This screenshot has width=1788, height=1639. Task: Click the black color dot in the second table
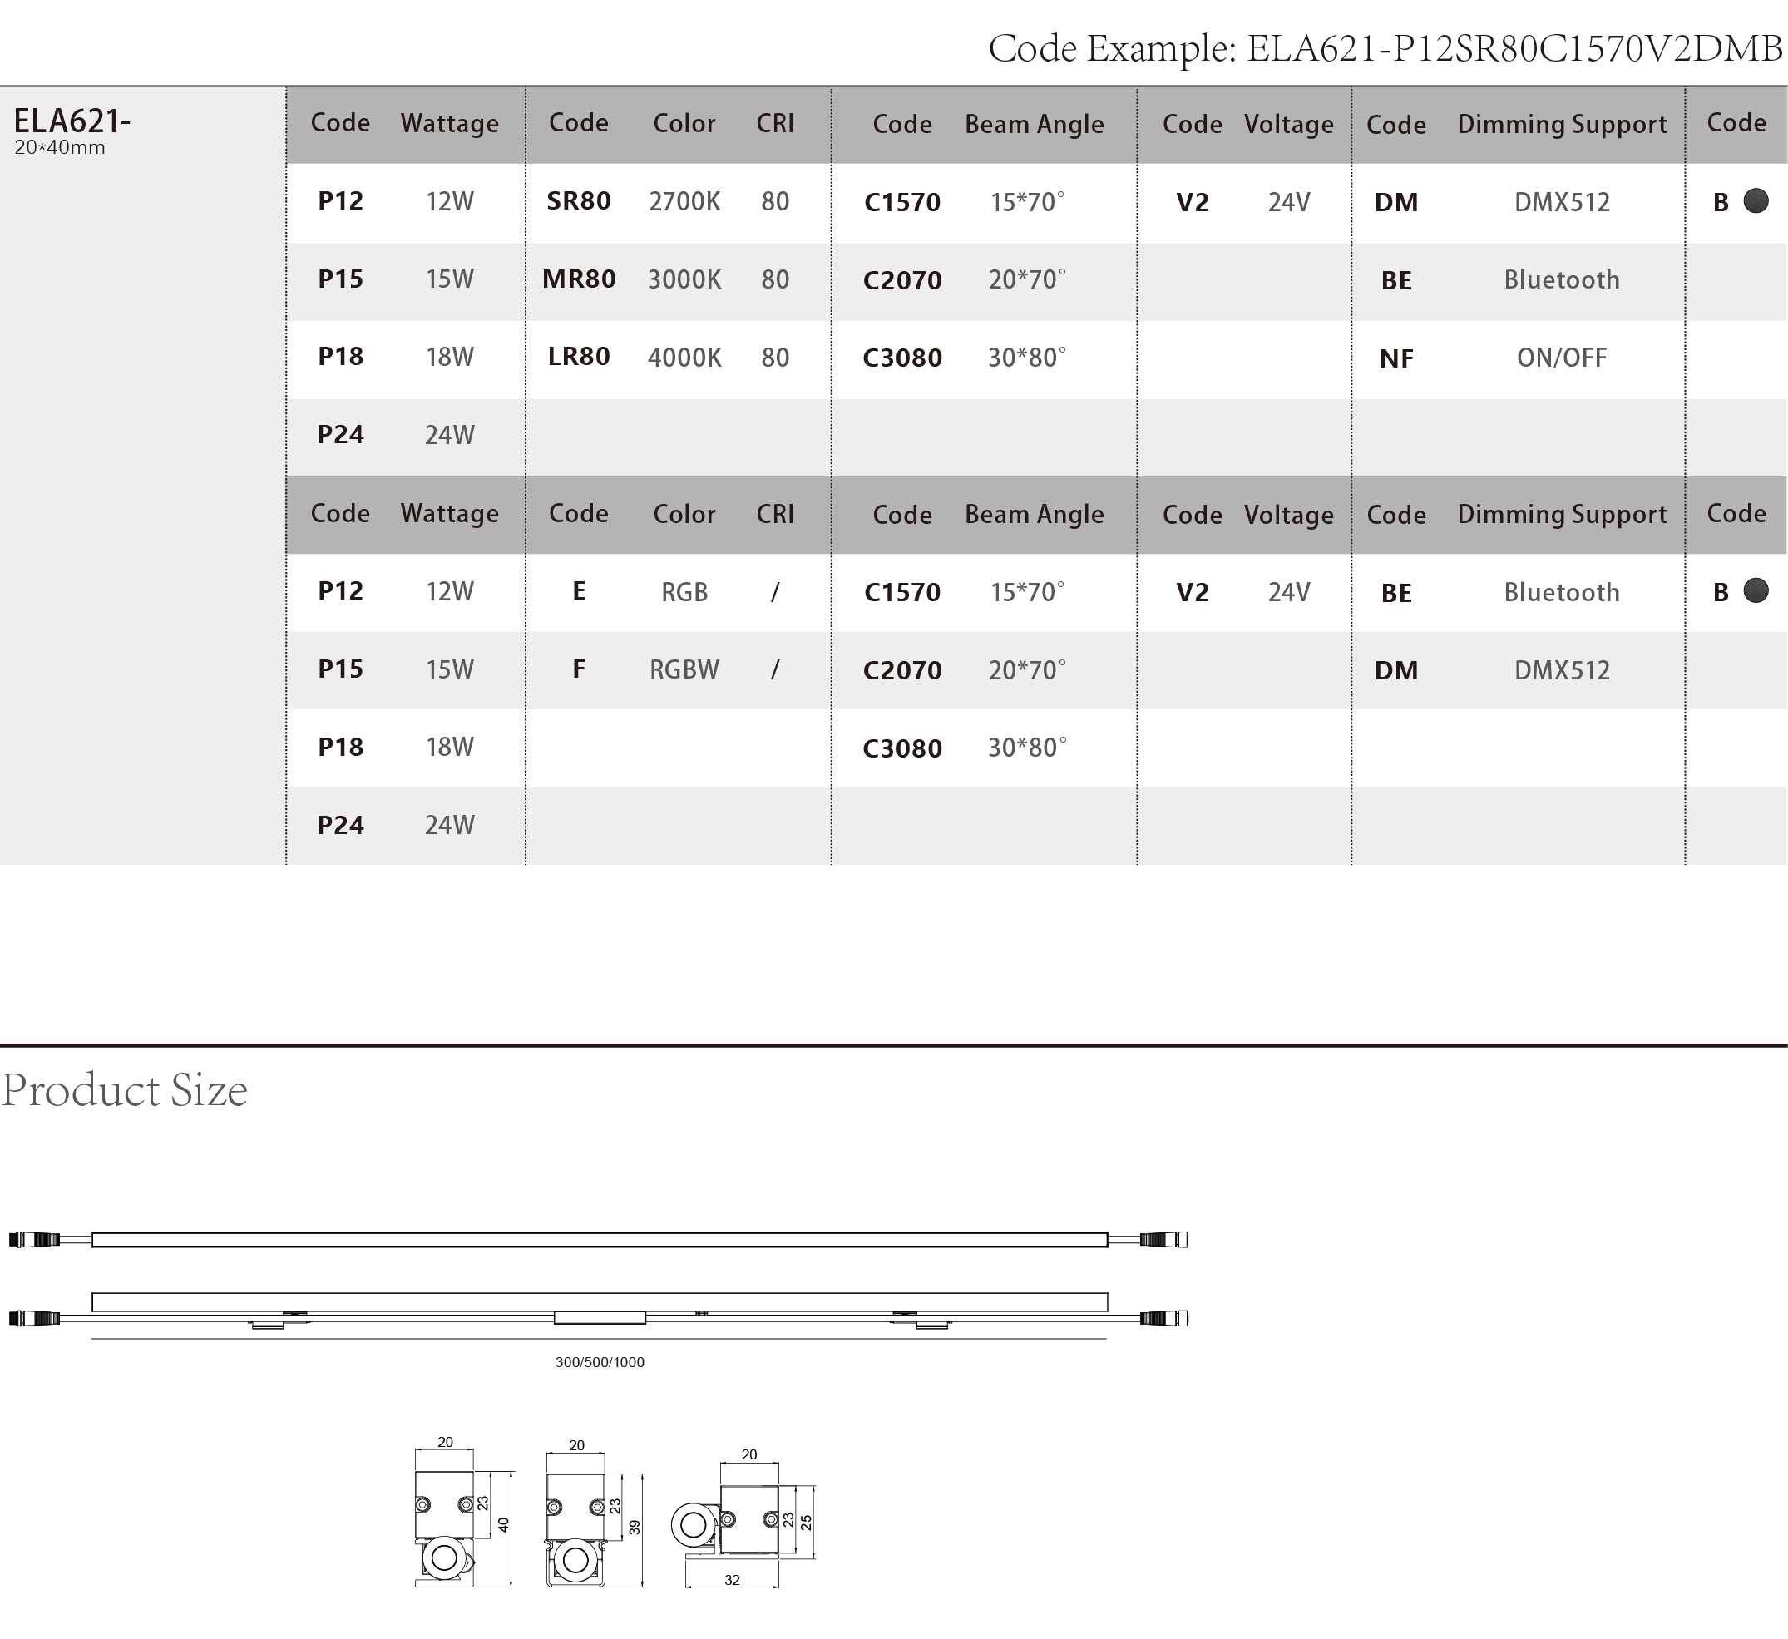coord(1756,590)
